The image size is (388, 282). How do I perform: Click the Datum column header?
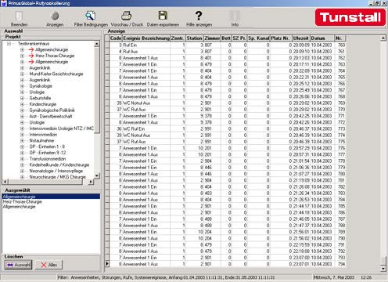tap(322, 38)
